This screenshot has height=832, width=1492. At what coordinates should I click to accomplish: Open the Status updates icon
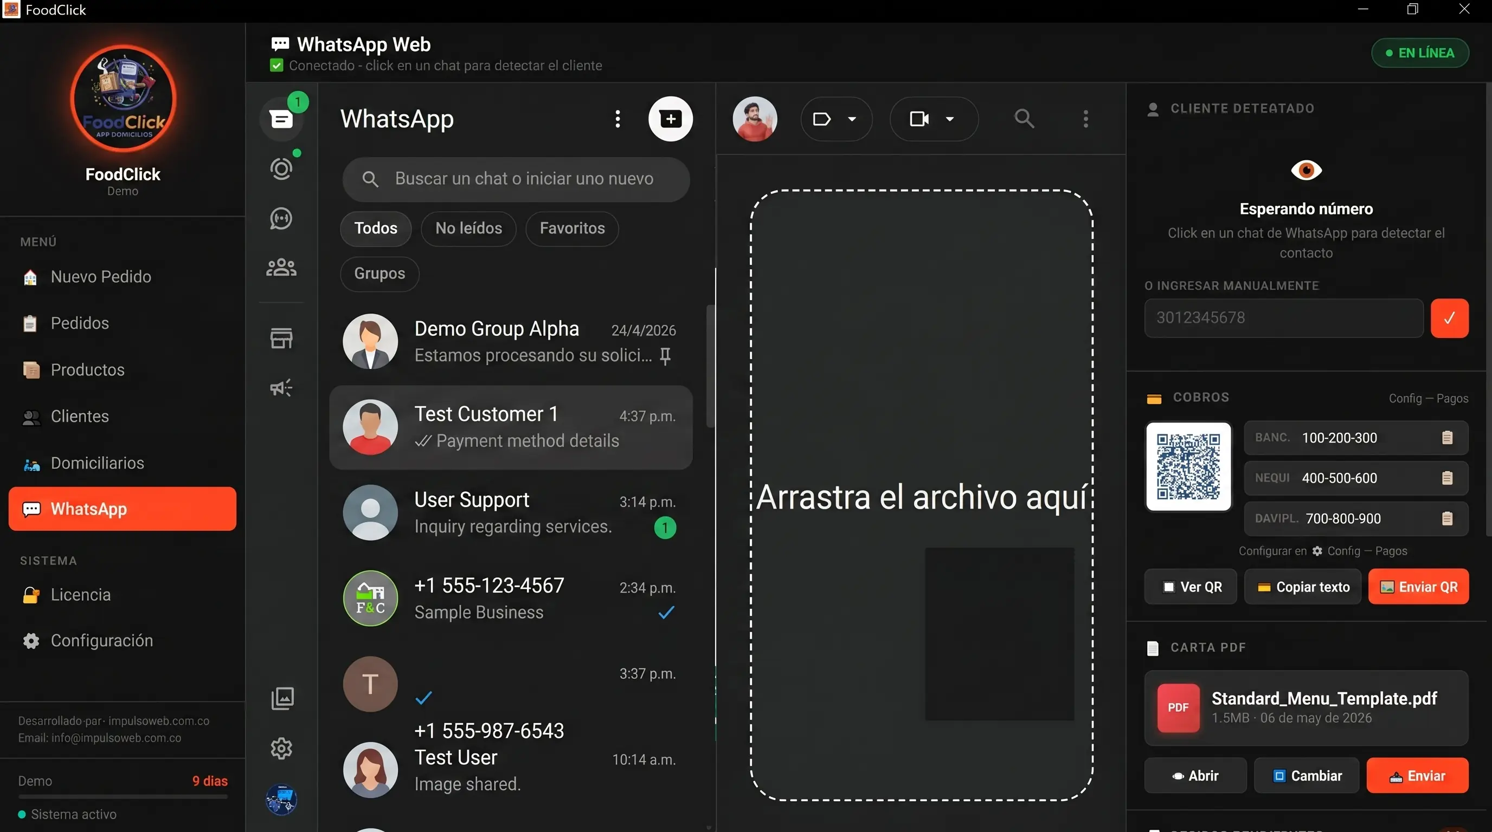pos(281,169)
